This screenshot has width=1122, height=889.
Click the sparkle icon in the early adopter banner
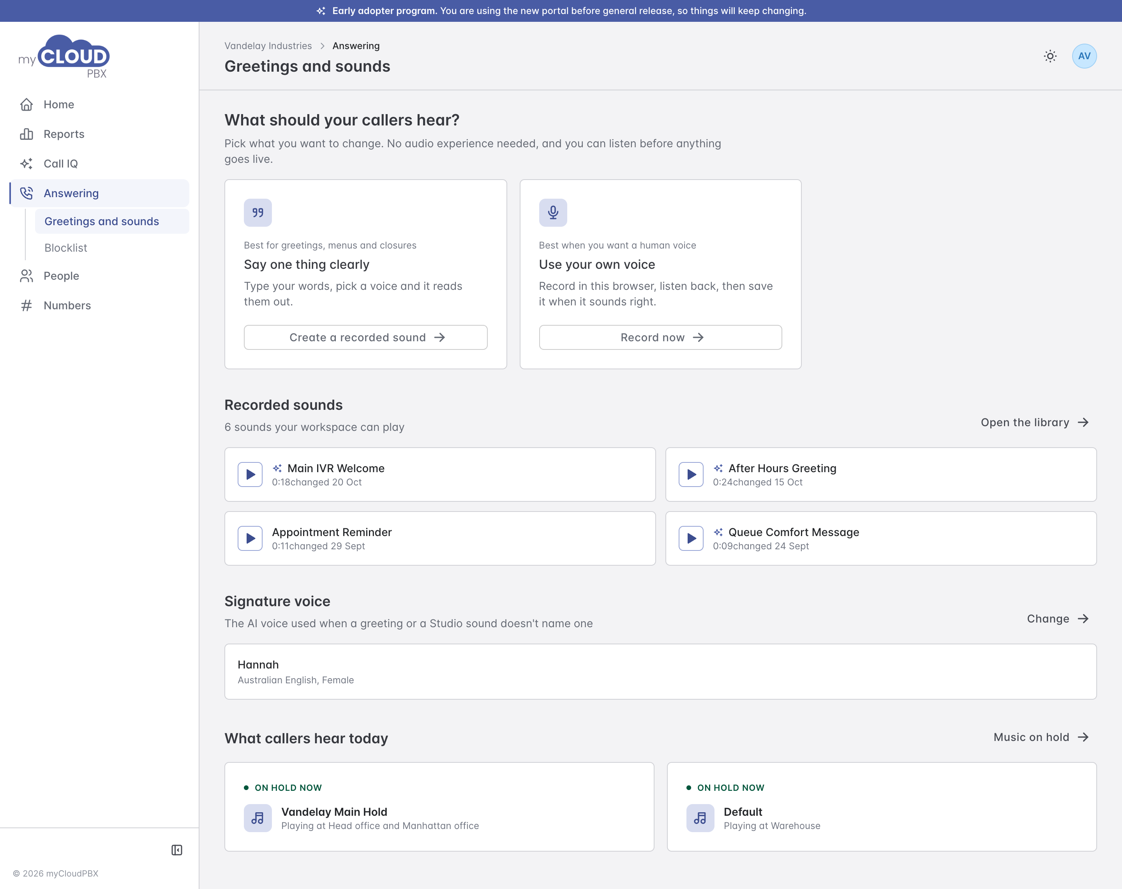pos(321,11)
